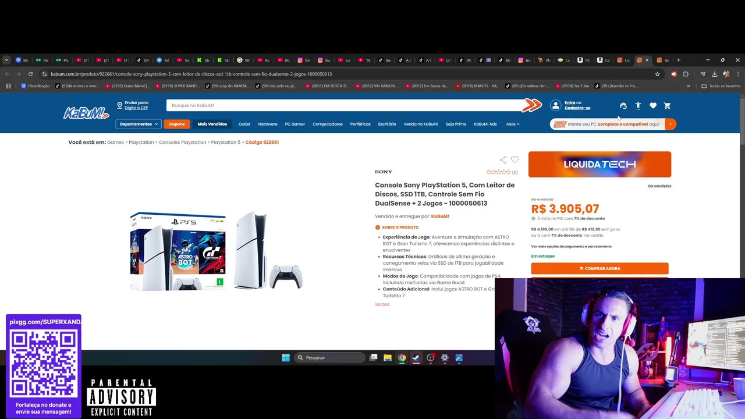This screenshot has height=419, width=745.
Task: Open the Chrome three-dot menu
Action: pyautogui.click(x=737, y=74)
